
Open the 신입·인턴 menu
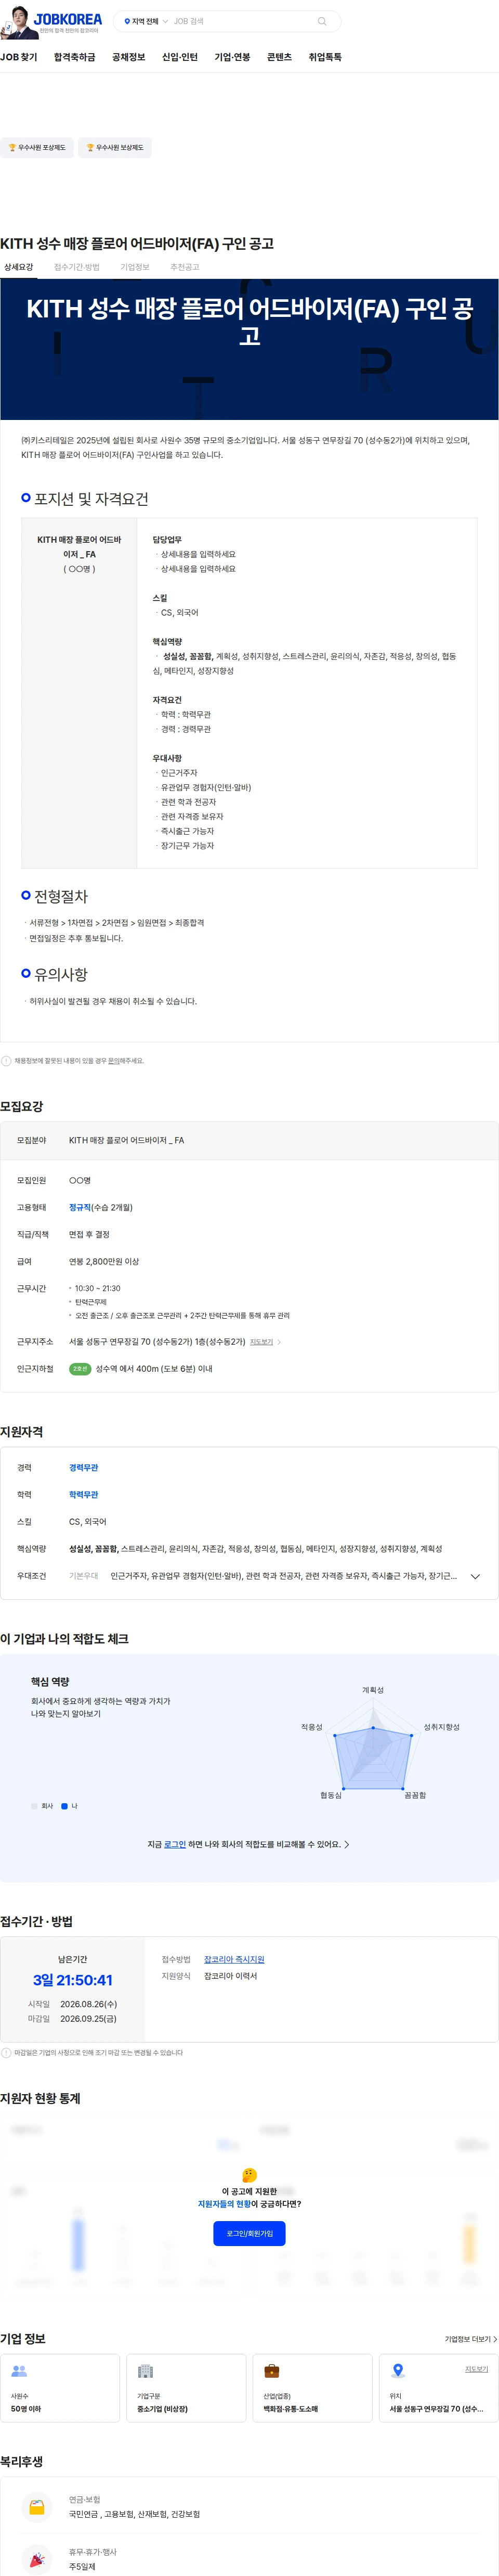click(180, 57)
